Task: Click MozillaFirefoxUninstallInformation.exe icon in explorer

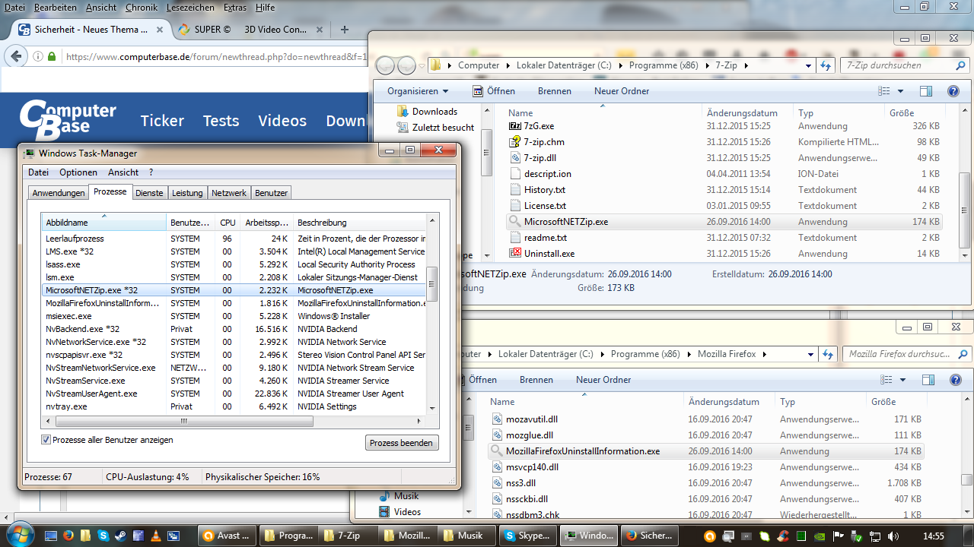Action: [x=497, y=451]
